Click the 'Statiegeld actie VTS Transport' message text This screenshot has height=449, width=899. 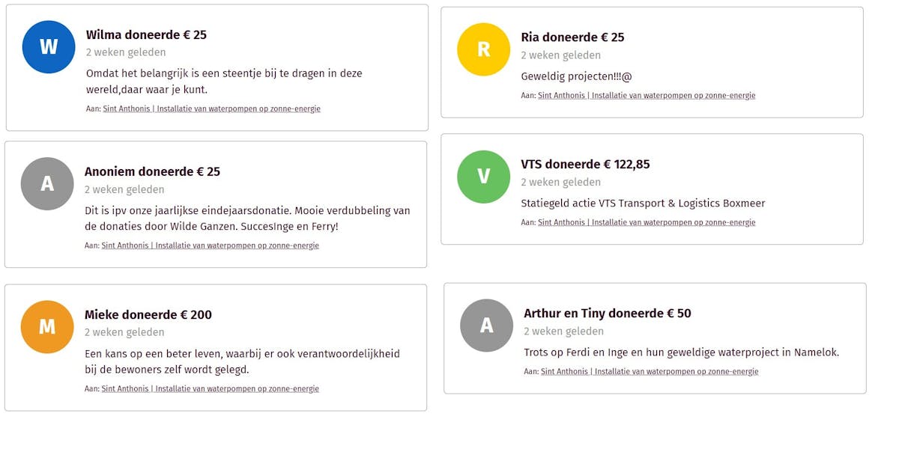pos(642,204)
